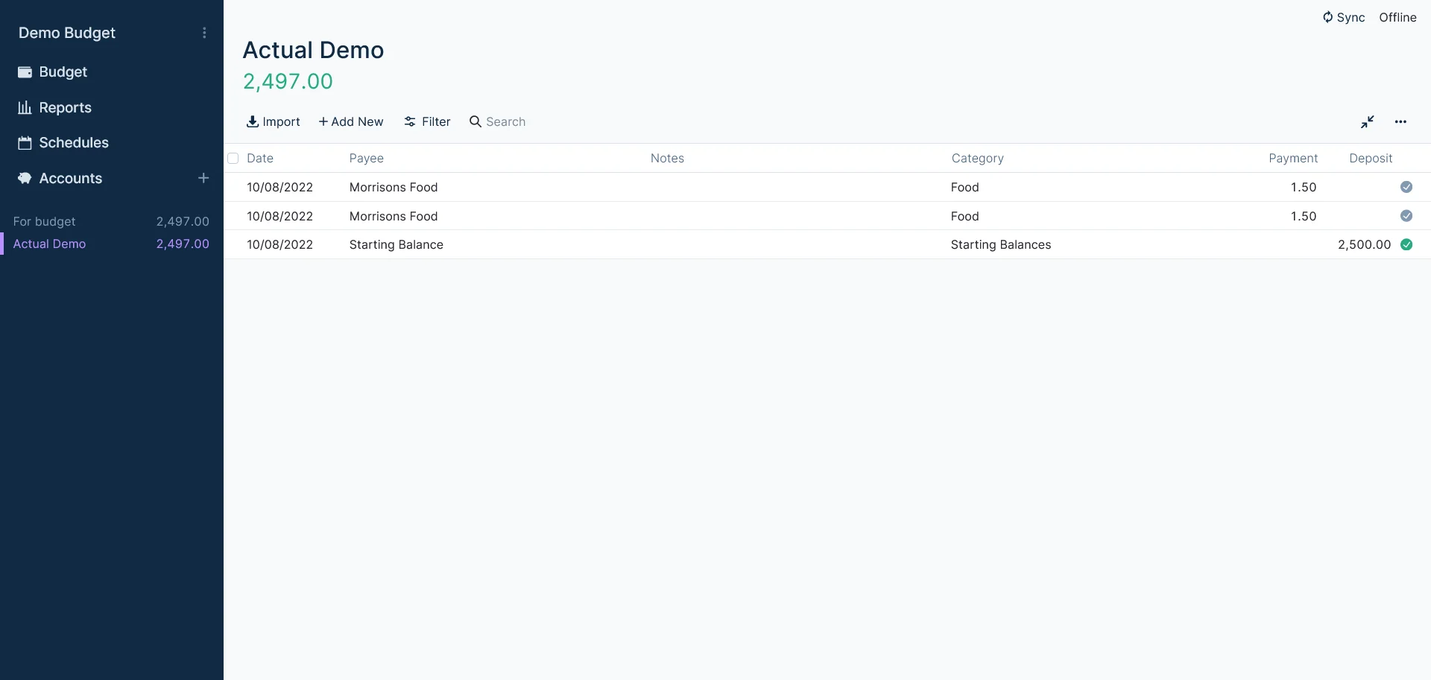Open the Demo Budget three-dot menu
The width and height of the screenshot is (1431, 680).
click(x=204, y=33)
